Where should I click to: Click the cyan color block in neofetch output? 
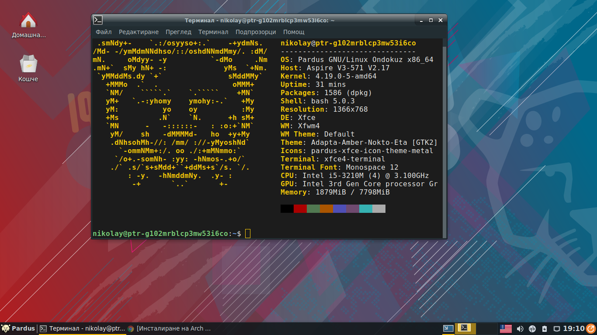pos(366,208)
